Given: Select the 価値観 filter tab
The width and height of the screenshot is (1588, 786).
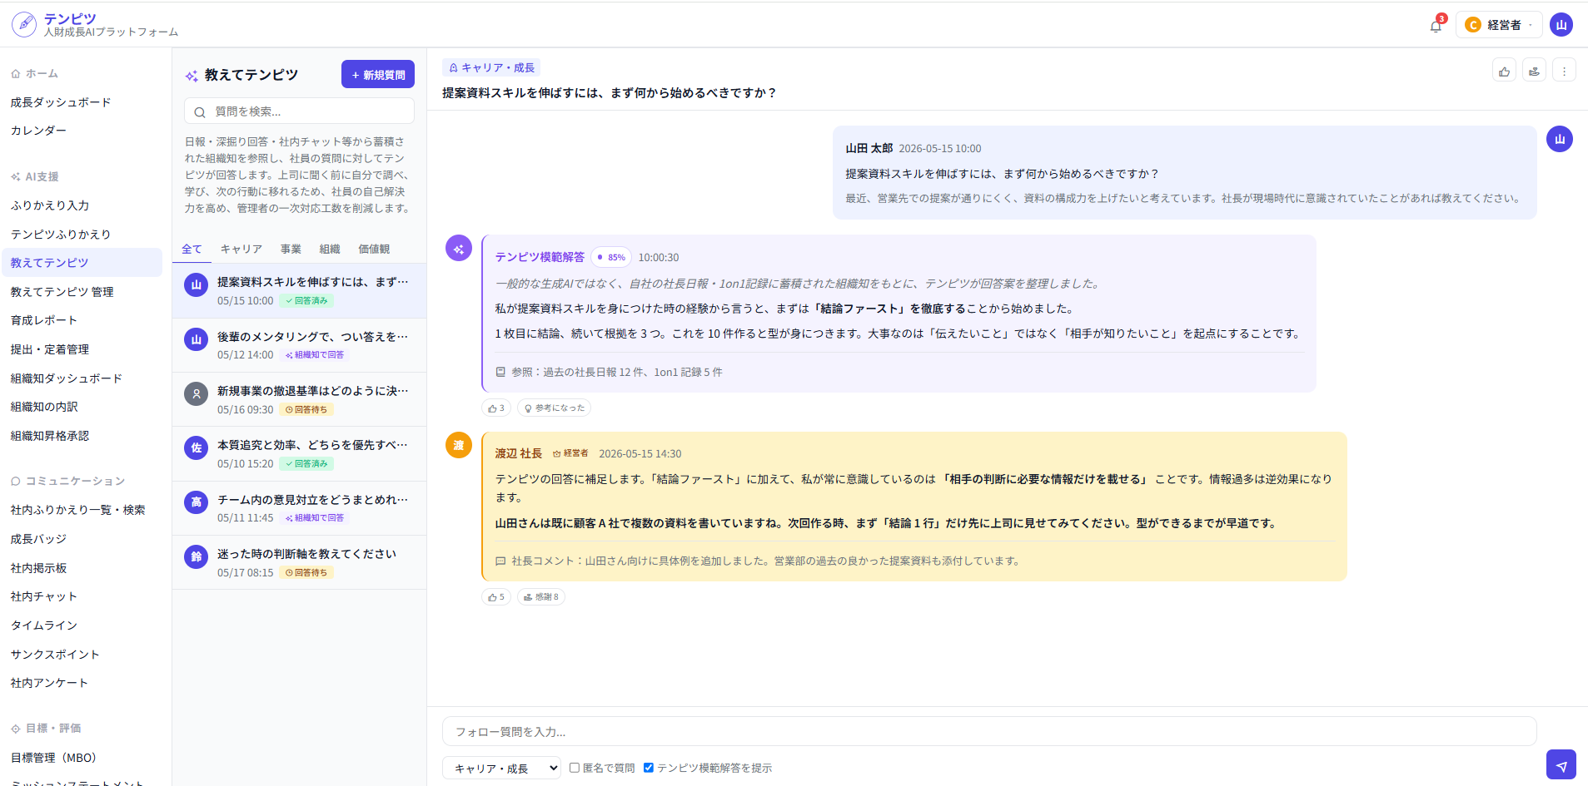Looking at the screenshot, I should point(374,250).
